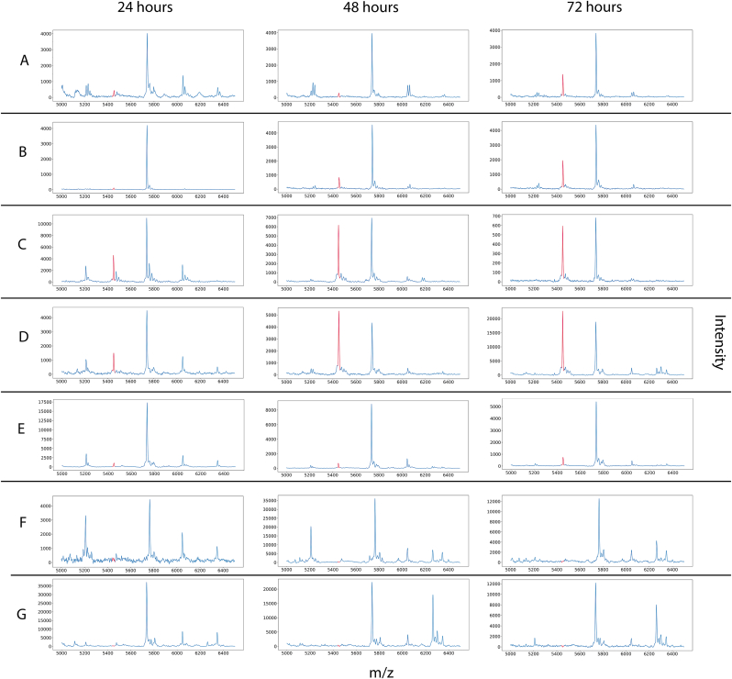Click the red peak in row B 48 hours plot
The width and height of the screenshot is (732, 679).
[338, 183]
